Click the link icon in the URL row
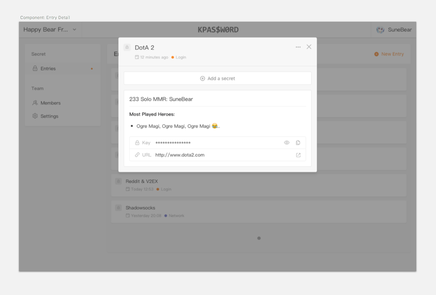Viewport: 436px width, 295px height. coord(137,155)
